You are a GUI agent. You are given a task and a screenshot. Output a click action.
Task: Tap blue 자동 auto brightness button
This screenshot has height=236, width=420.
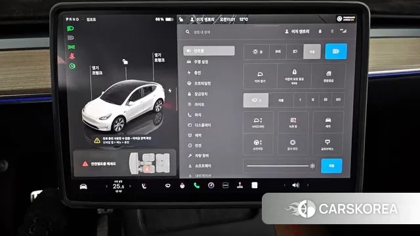point(331,166)
